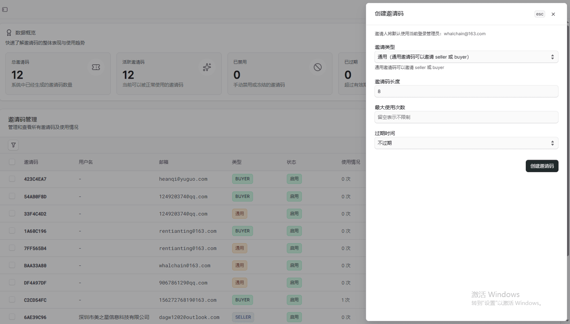Close the 创建邀请码 dialog with X

[x=553, y=14]
